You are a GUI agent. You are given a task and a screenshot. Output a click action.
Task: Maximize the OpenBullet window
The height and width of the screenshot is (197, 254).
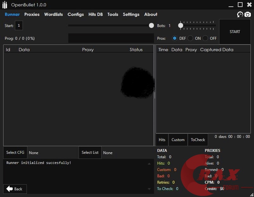tap(240, 4)
